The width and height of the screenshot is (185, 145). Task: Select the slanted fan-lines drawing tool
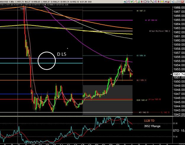(155, 2)
